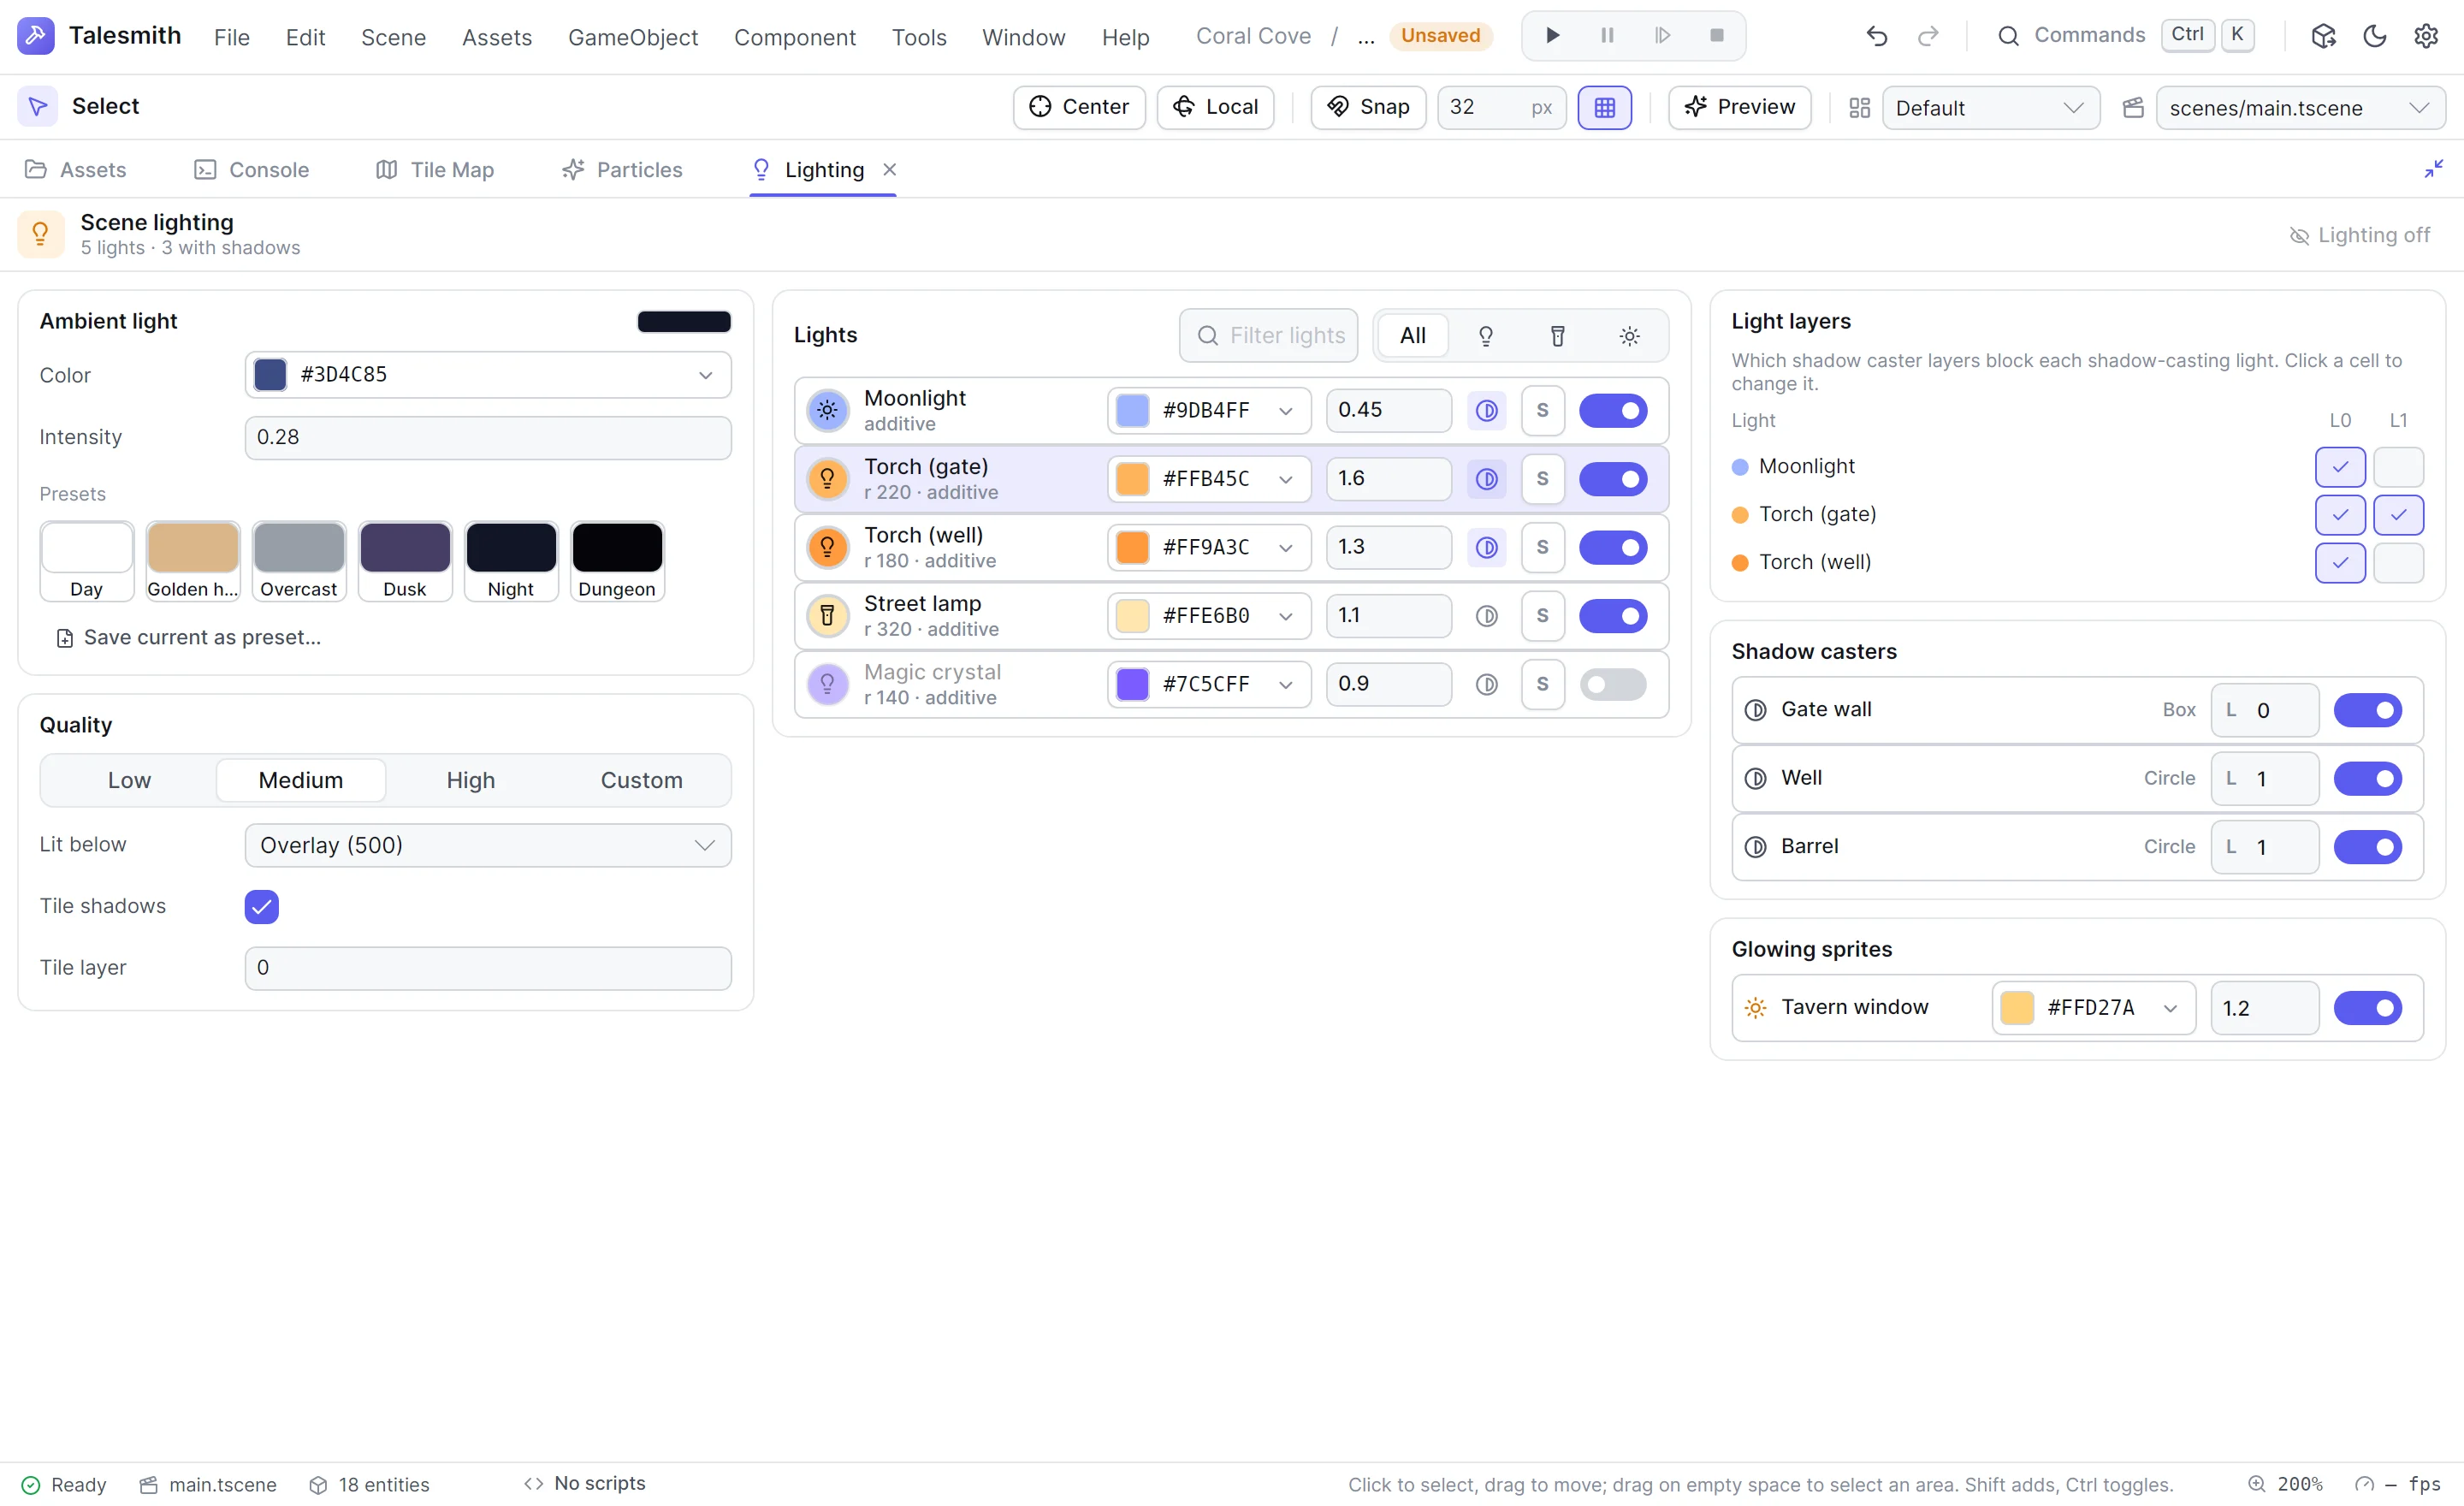Check Moonlight L1 layer cell
This screenshot has width=2464, height=1506.
2398,466
